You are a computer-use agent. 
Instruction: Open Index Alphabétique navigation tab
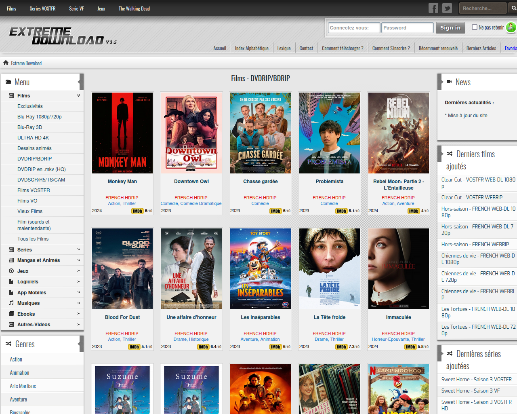(x=252, y=48)
